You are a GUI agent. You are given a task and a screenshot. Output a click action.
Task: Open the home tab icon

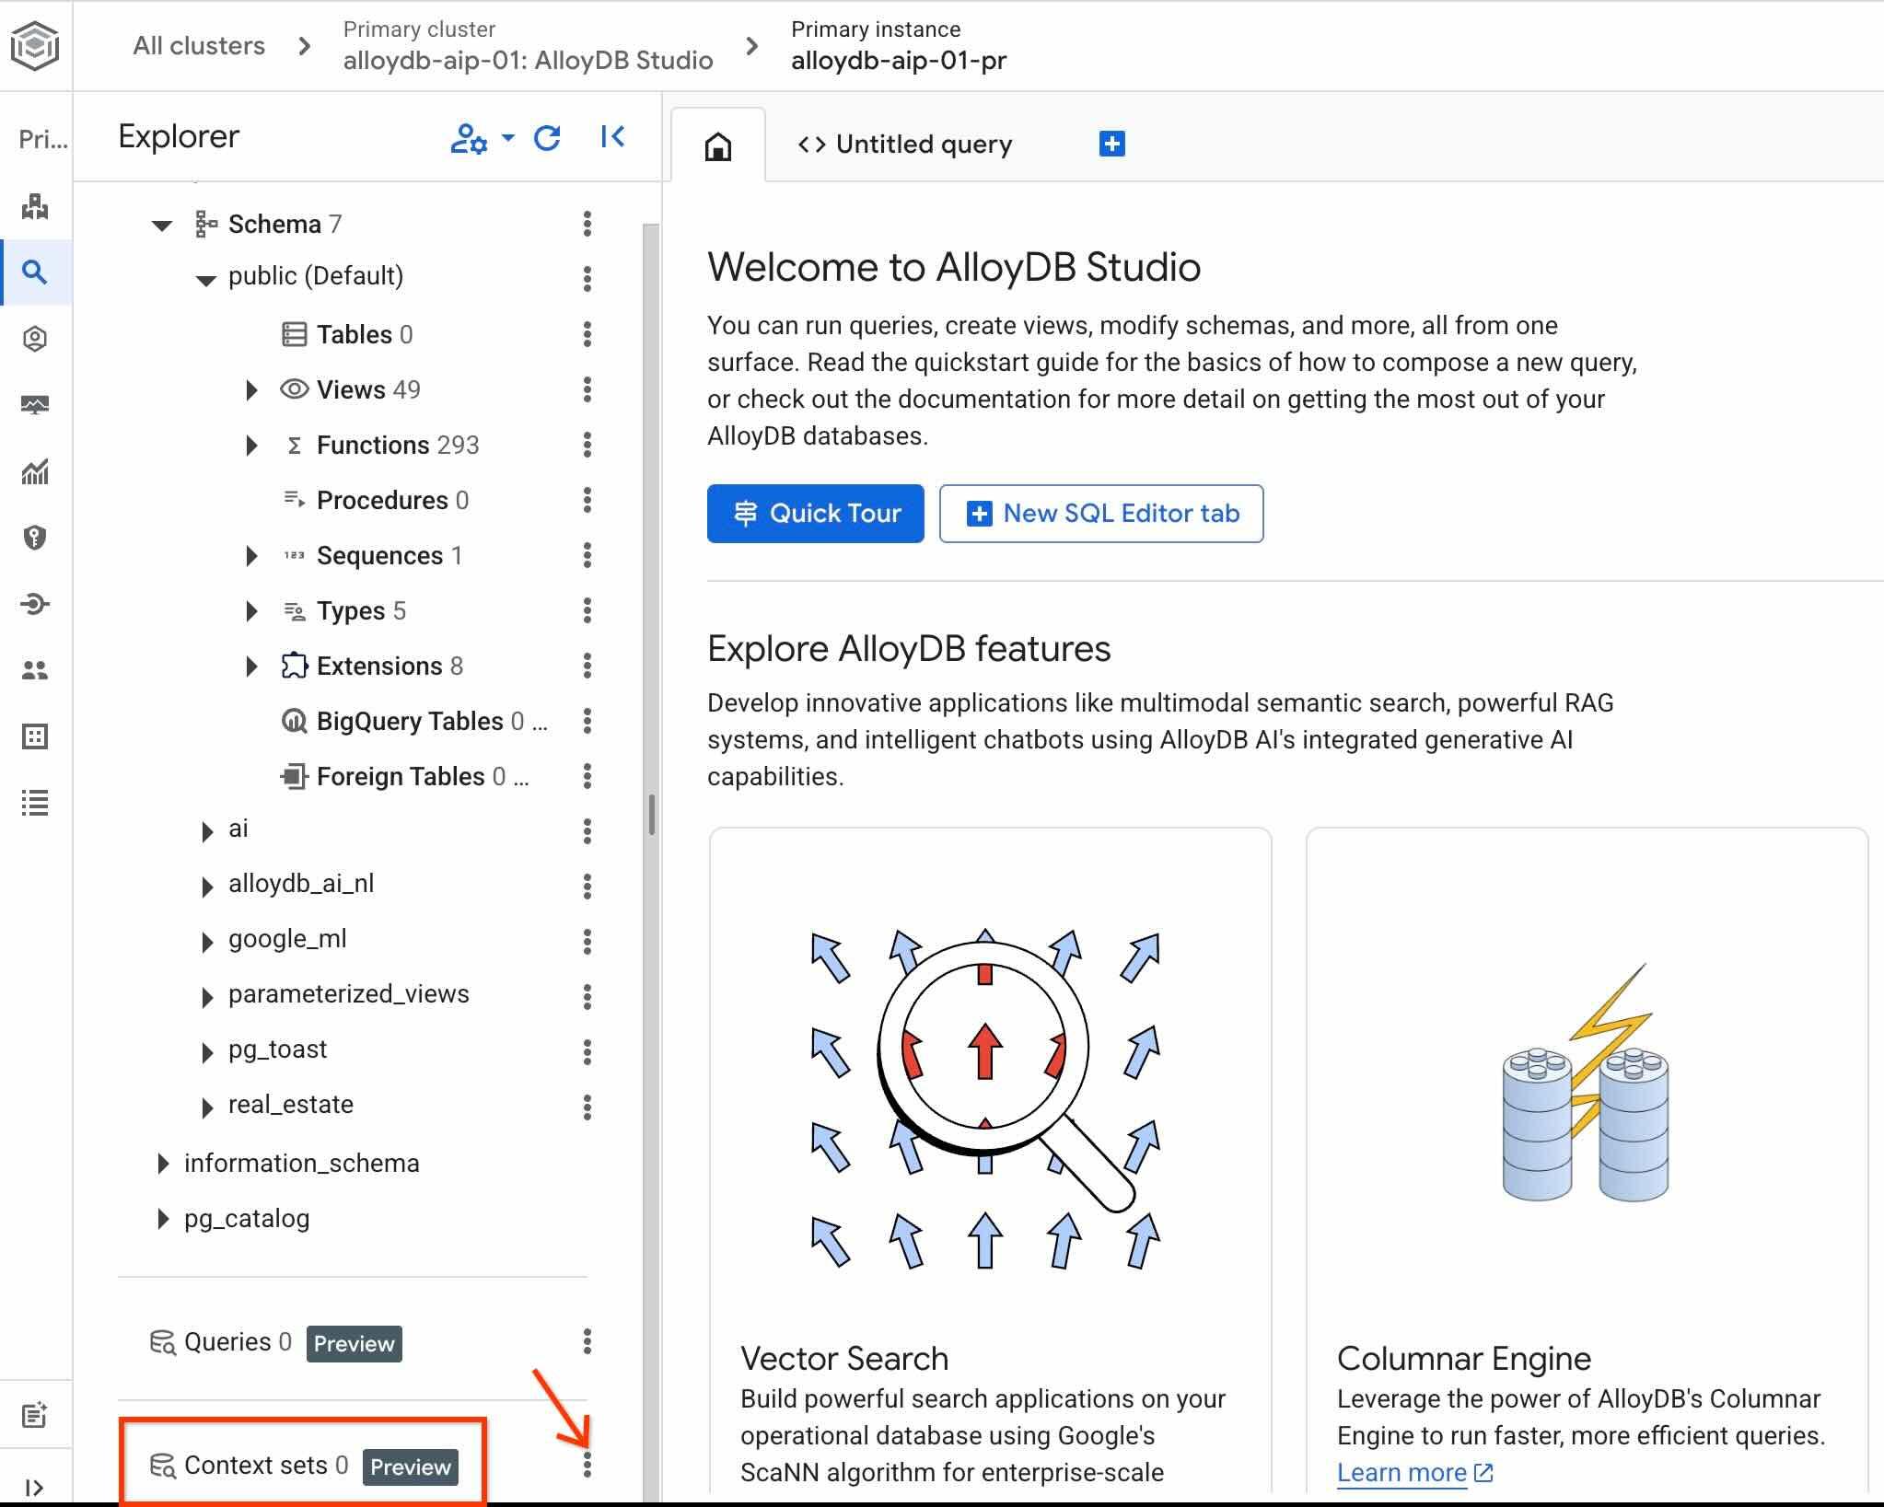coord(718,145)
